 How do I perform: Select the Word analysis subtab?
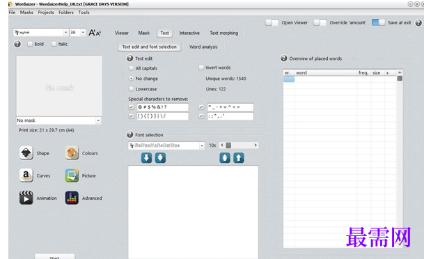tap(203, 47)
